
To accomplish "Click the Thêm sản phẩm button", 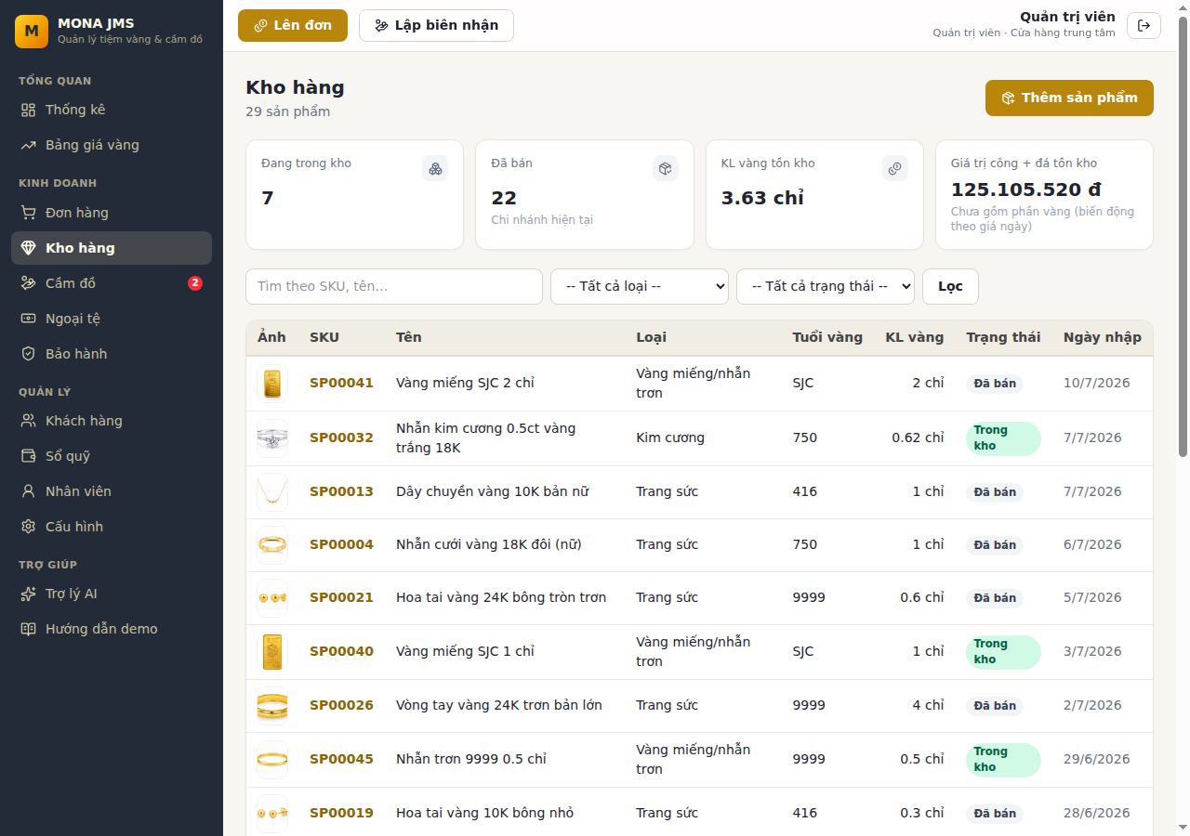I will (x=1069, y=98).
